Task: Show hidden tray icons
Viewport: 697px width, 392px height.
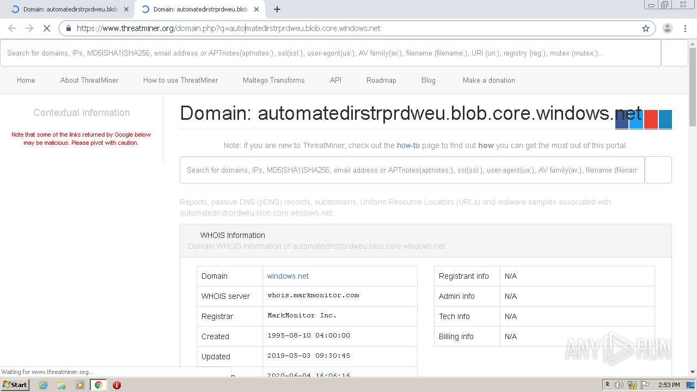Action: (x=607, y=385)
